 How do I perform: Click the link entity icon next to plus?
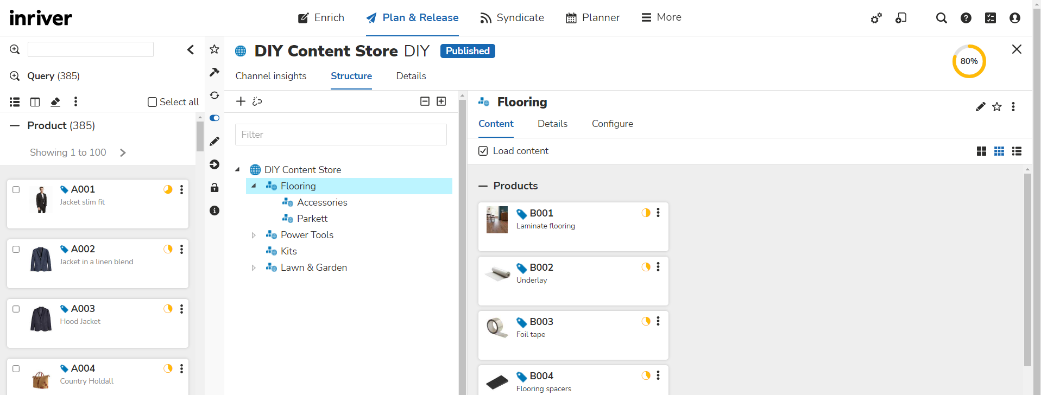[x=257, y=101]
